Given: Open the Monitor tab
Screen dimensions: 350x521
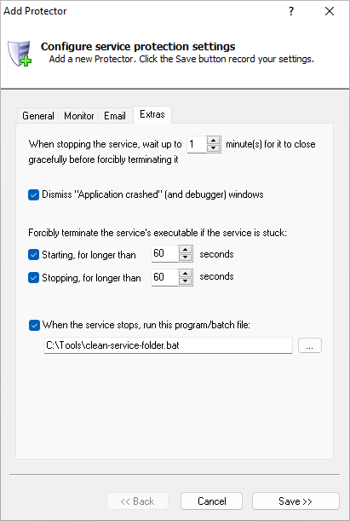Looking at the screenshot, I should coord(78,116).
